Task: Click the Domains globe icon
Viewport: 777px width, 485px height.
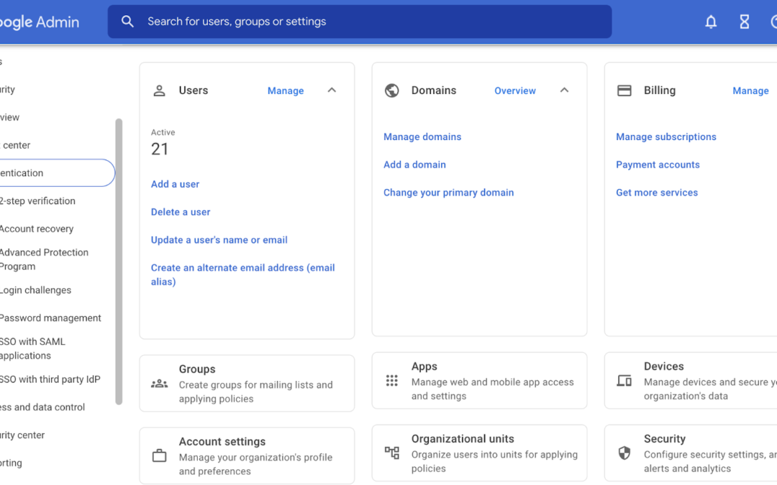Action: pos(391,91)
